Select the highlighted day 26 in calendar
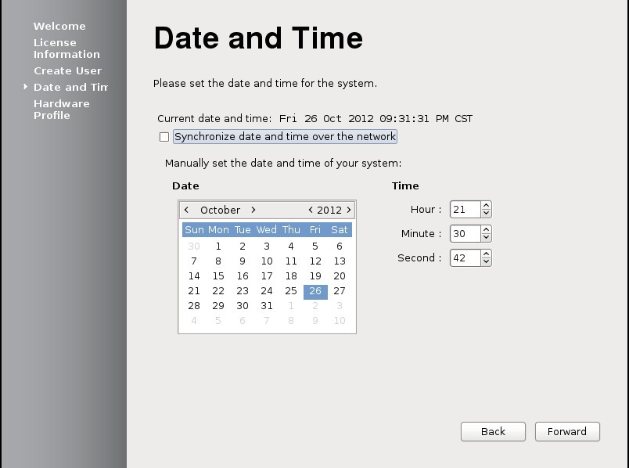This screenshot has width=629, height=468. pos(315,291)
